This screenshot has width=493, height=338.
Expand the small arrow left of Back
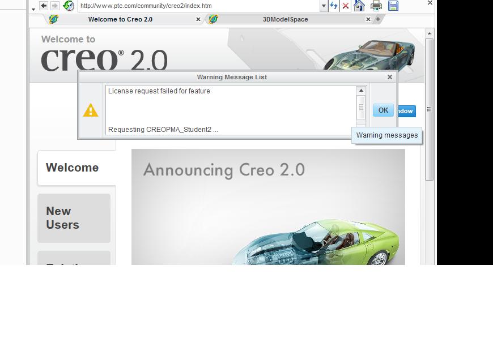point(33,10)
